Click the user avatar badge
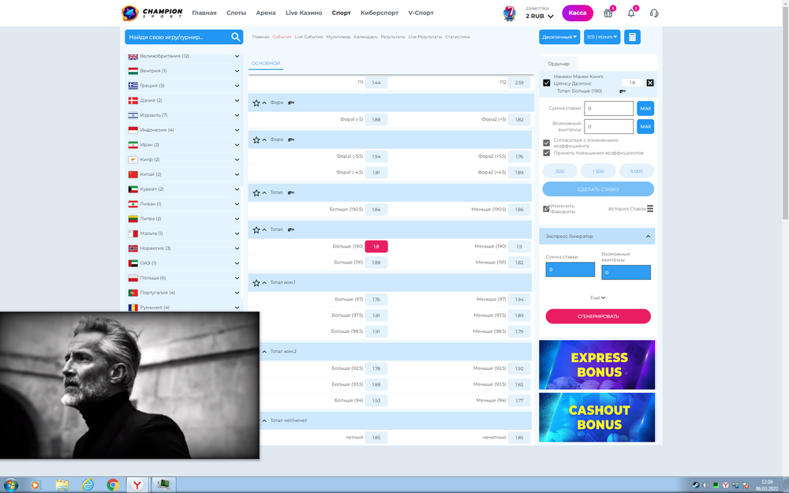 [510, 13]
